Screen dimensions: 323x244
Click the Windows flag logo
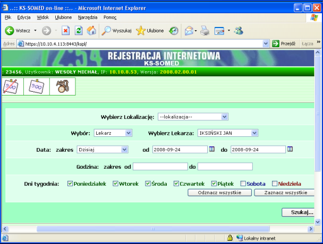pyautogui.click(x=314, y=18)
